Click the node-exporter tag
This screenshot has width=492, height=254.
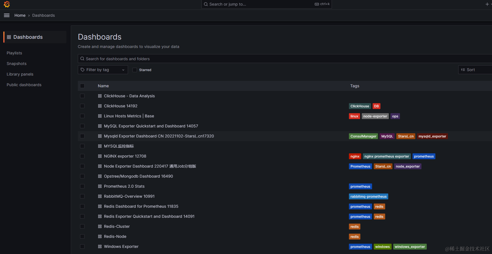tap(375, 116)
